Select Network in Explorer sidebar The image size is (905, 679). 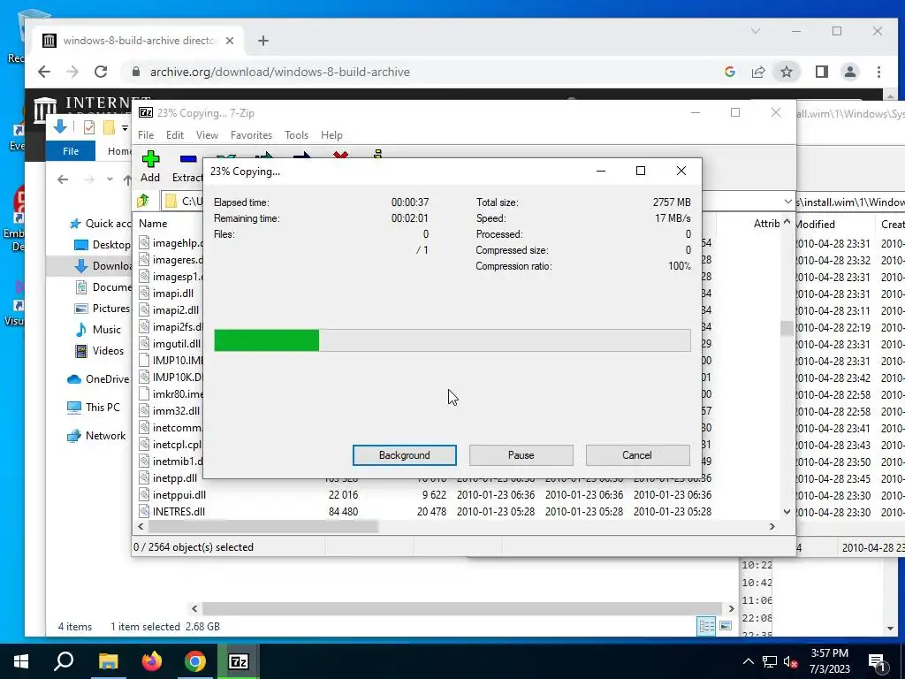(96, 436)
